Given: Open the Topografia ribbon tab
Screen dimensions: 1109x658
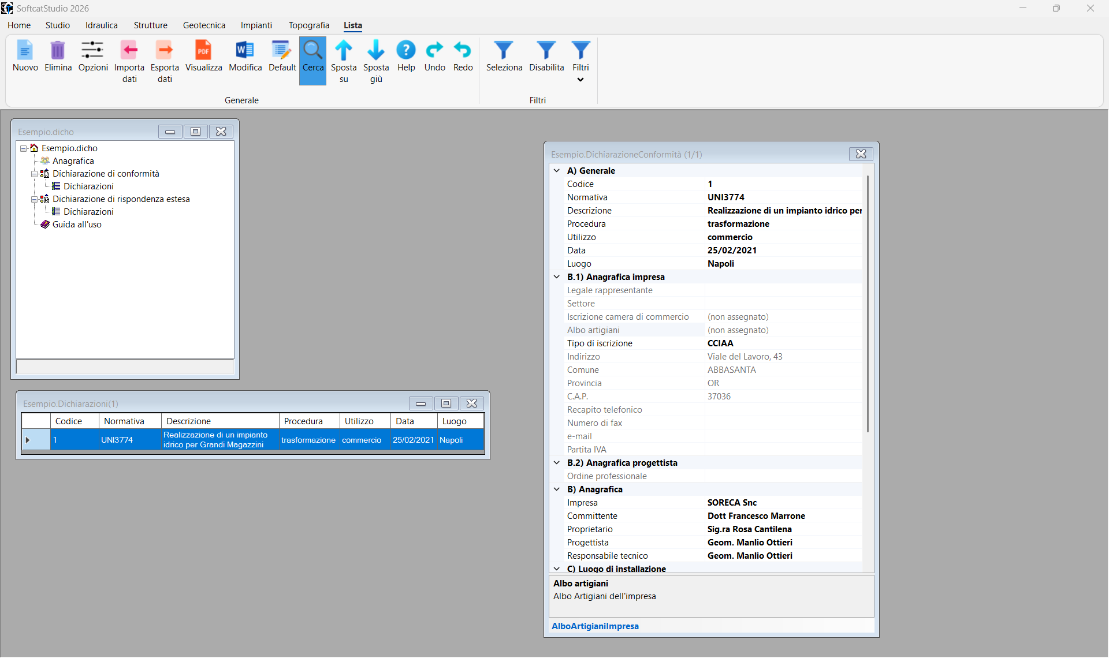Looking at the screenshot, I should pos(309,25).
